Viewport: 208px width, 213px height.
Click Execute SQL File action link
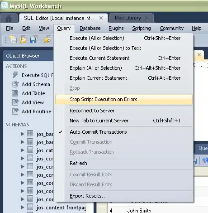(x=38, y=75)
